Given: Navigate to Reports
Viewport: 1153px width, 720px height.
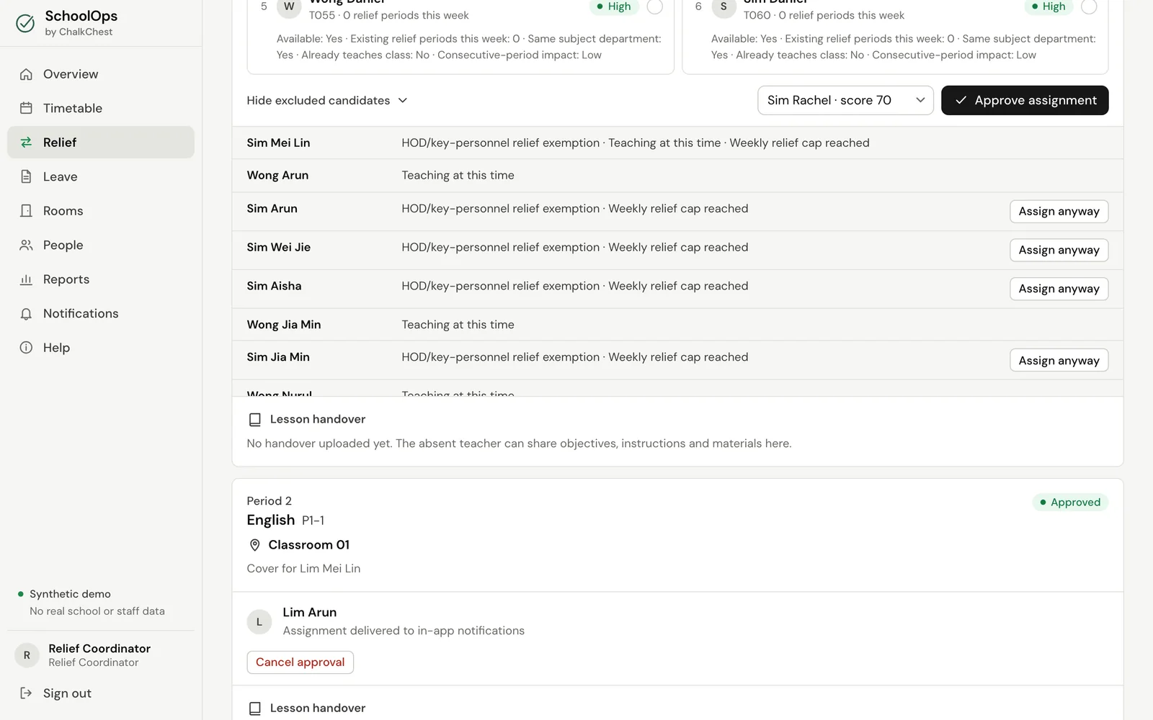Looking at the screenshot, I should [101, 279].
